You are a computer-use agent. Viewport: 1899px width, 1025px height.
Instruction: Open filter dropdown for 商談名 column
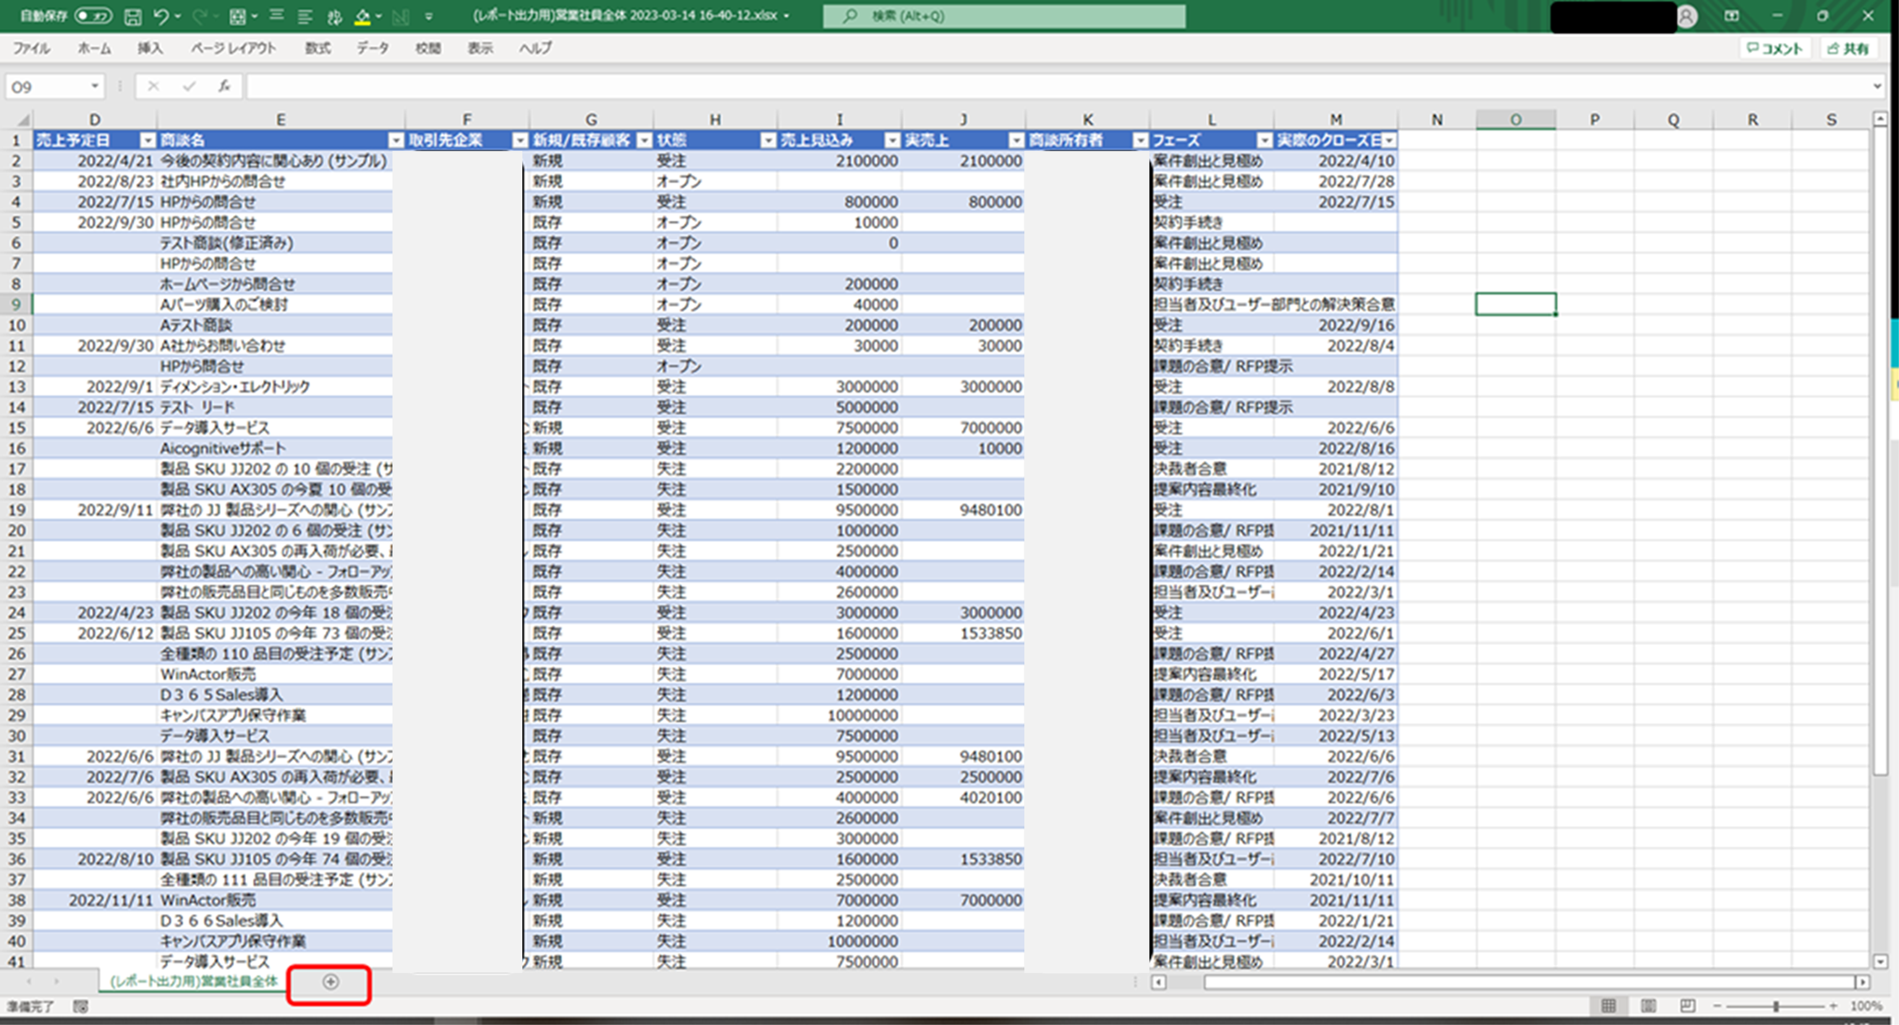point(397,140)
